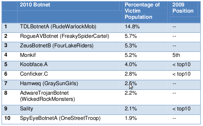203x126 pixels.
Task: Select the 14.8% percentage value
Action: [x=132, y=27]
